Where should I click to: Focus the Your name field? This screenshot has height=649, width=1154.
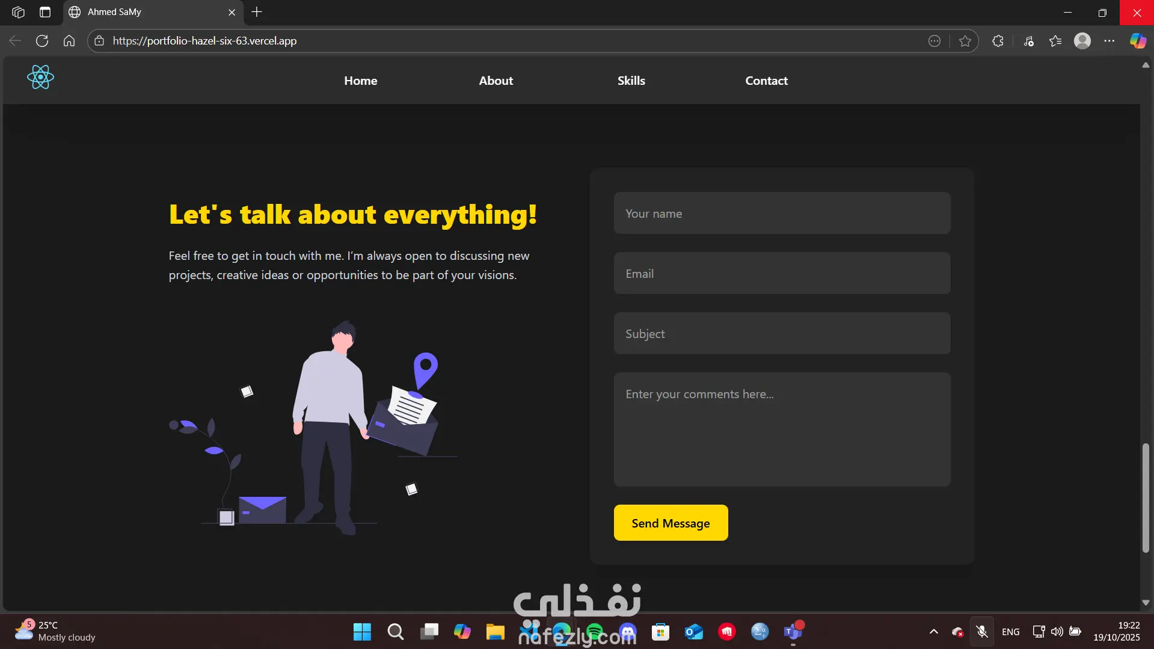[x=782, y=213]
